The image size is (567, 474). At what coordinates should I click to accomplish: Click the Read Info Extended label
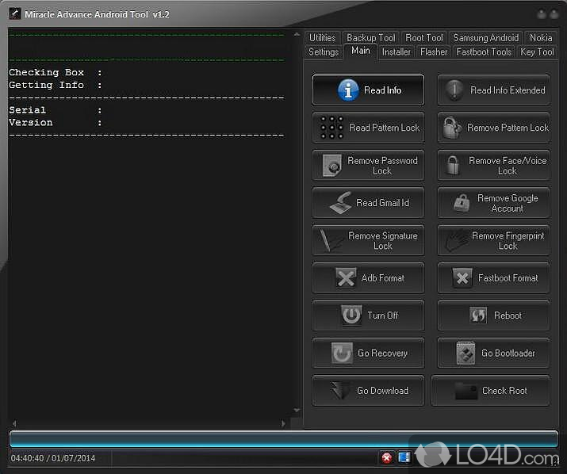point(508,90)
